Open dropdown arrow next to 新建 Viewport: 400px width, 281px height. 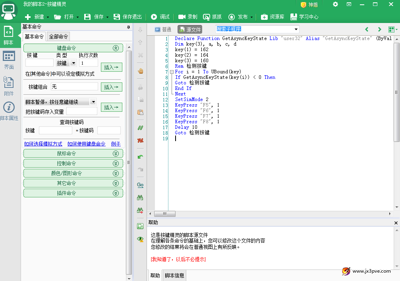48,17
